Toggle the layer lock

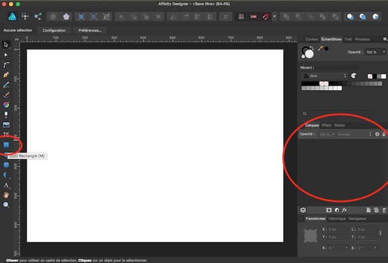(x=384, y=134)
